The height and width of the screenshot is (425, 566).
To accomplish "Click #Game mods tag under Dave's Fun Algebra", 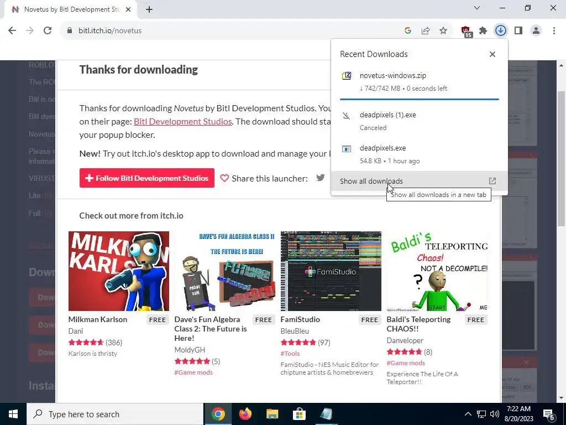I will point(193,372).
